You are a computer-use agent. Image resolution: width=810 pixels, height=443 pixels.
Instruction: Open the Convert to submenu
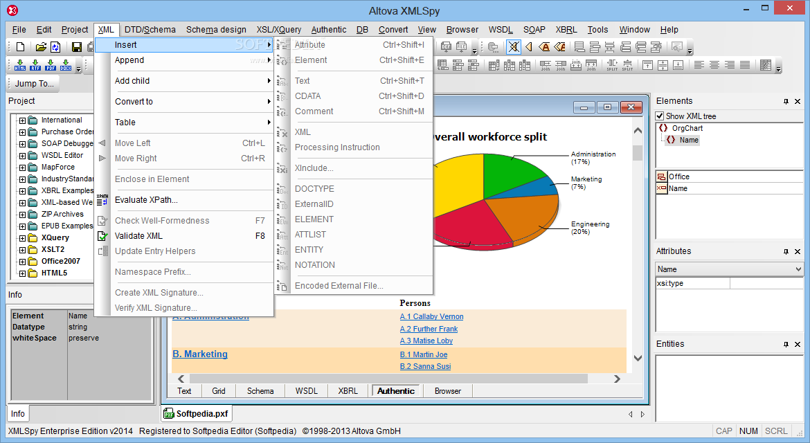(184, 102)
